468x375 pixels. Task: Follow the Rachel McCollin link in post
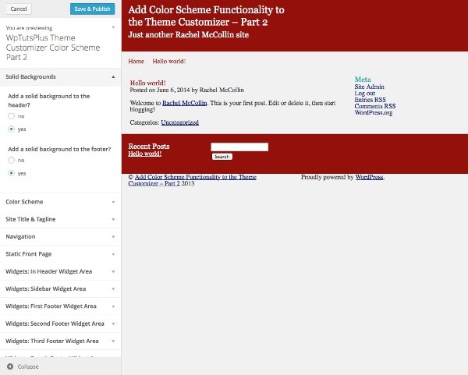(184, 103)
